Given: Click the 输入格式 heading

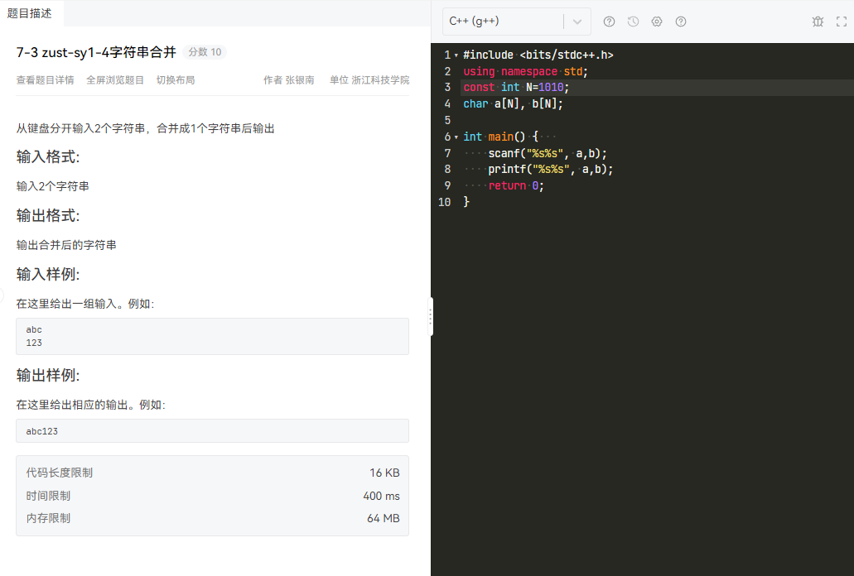Looking at the screenshot, I should click(x=48, y=157).
